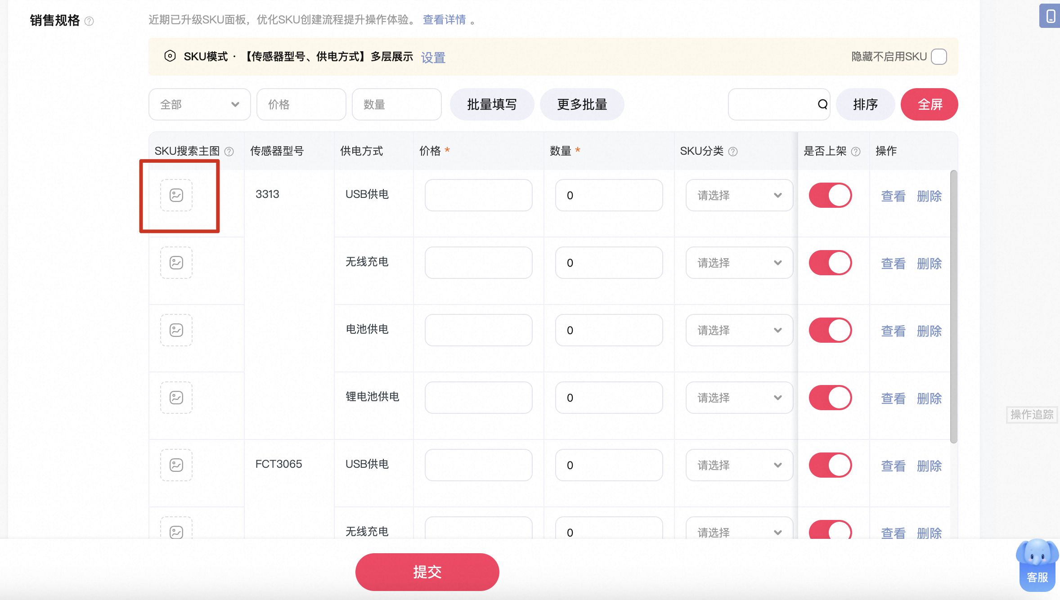
Task: Enter 全屏 mode
Action: tap(930, 104)
